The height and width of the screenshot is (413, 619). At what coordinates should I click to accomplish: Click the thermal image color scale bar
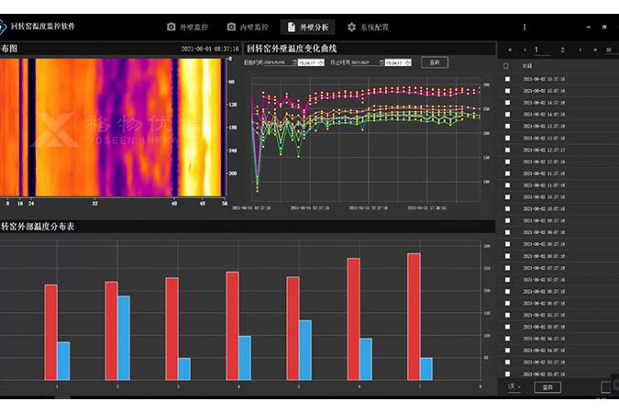(x=225, y=127)
